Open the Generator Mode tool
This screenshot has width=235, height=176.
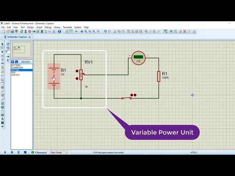(x=2, y=87)
